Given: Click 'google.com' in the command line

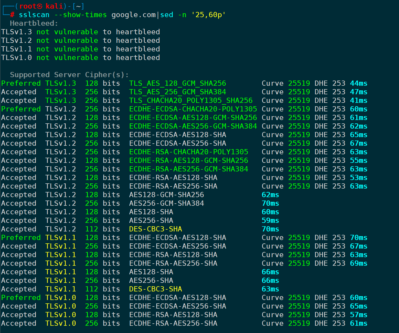Looking at the screenshot, I should coord(134,15).
